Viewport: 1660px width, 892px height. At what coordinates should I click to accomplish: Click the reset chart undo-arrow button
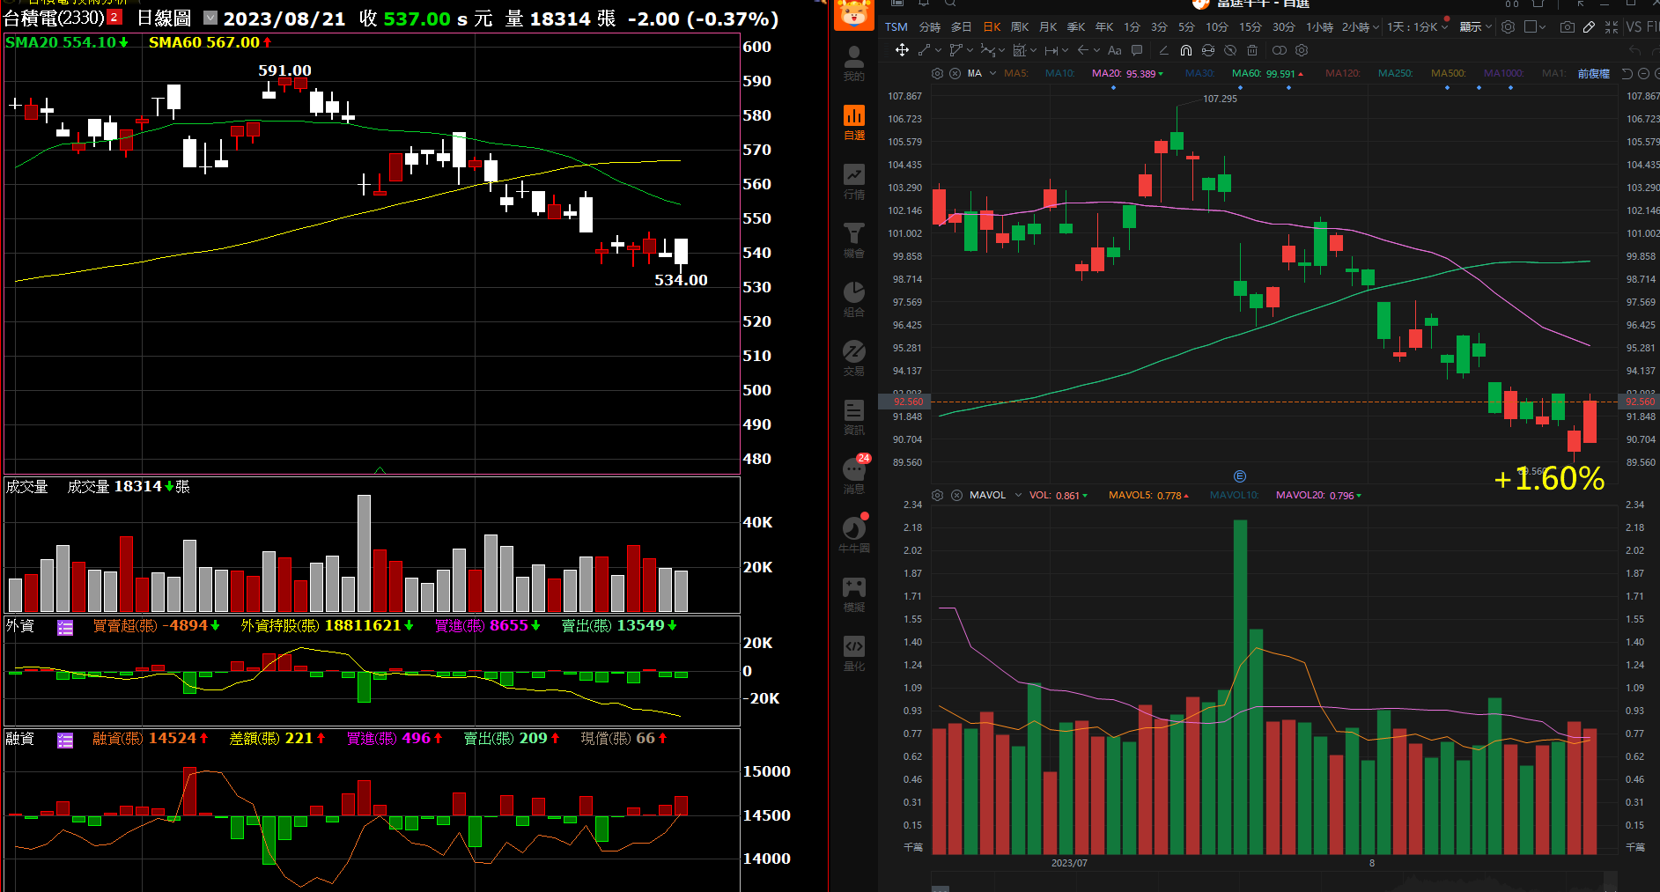click(x=1627, y=73)
